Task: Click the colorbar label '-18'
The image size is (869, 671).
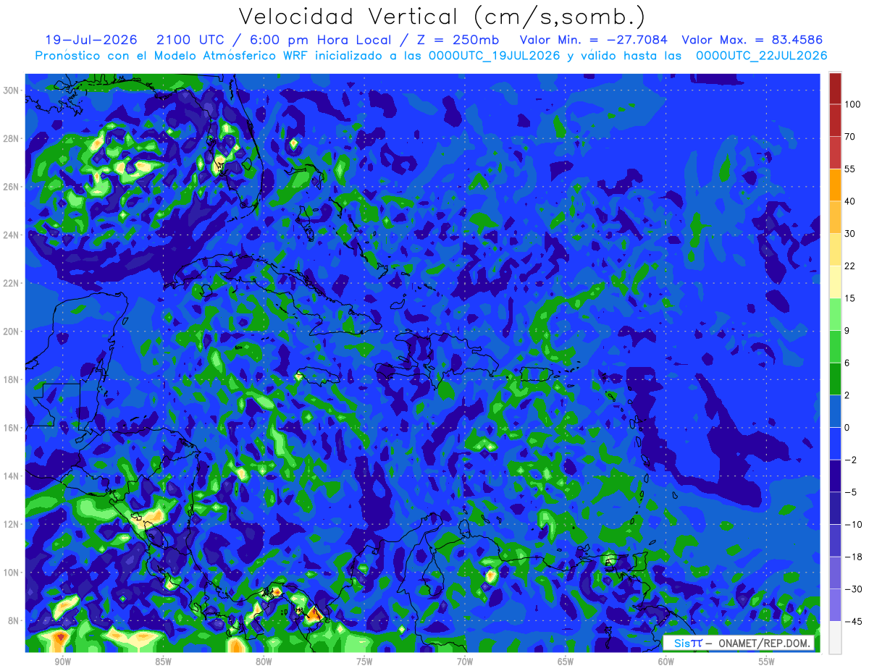Action: click(852, 557)
